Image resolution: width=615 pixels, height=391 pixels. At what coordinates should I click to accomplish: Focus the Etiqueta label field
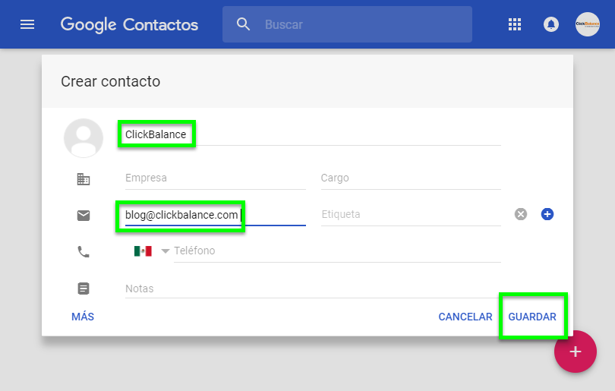(410, 215)
